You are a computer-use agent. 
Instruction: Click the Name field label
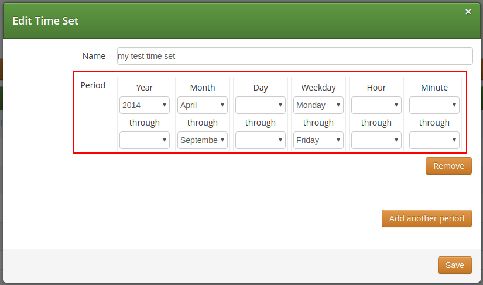(94, 56)
